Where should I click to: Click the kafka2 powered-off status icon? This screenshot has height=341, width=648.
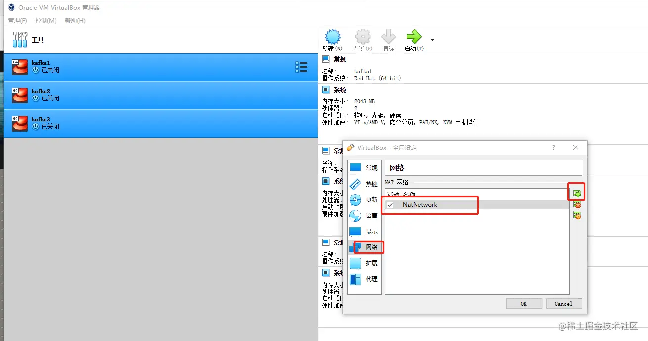click(35, 98)
